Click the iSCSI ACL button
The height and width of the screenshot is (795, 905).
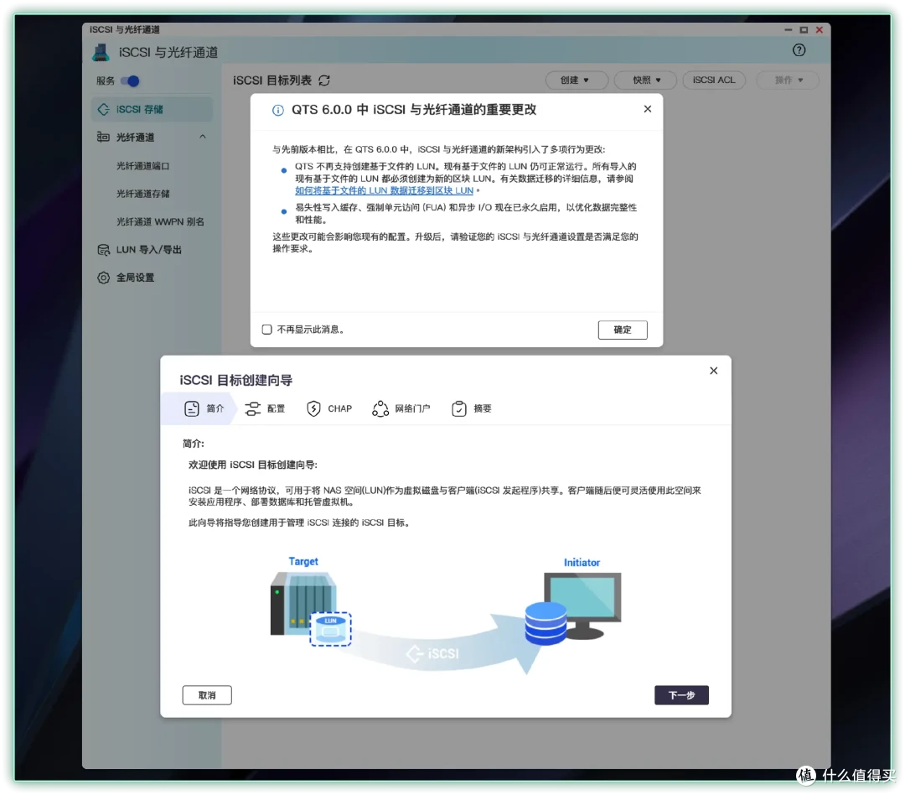point(714,80)
